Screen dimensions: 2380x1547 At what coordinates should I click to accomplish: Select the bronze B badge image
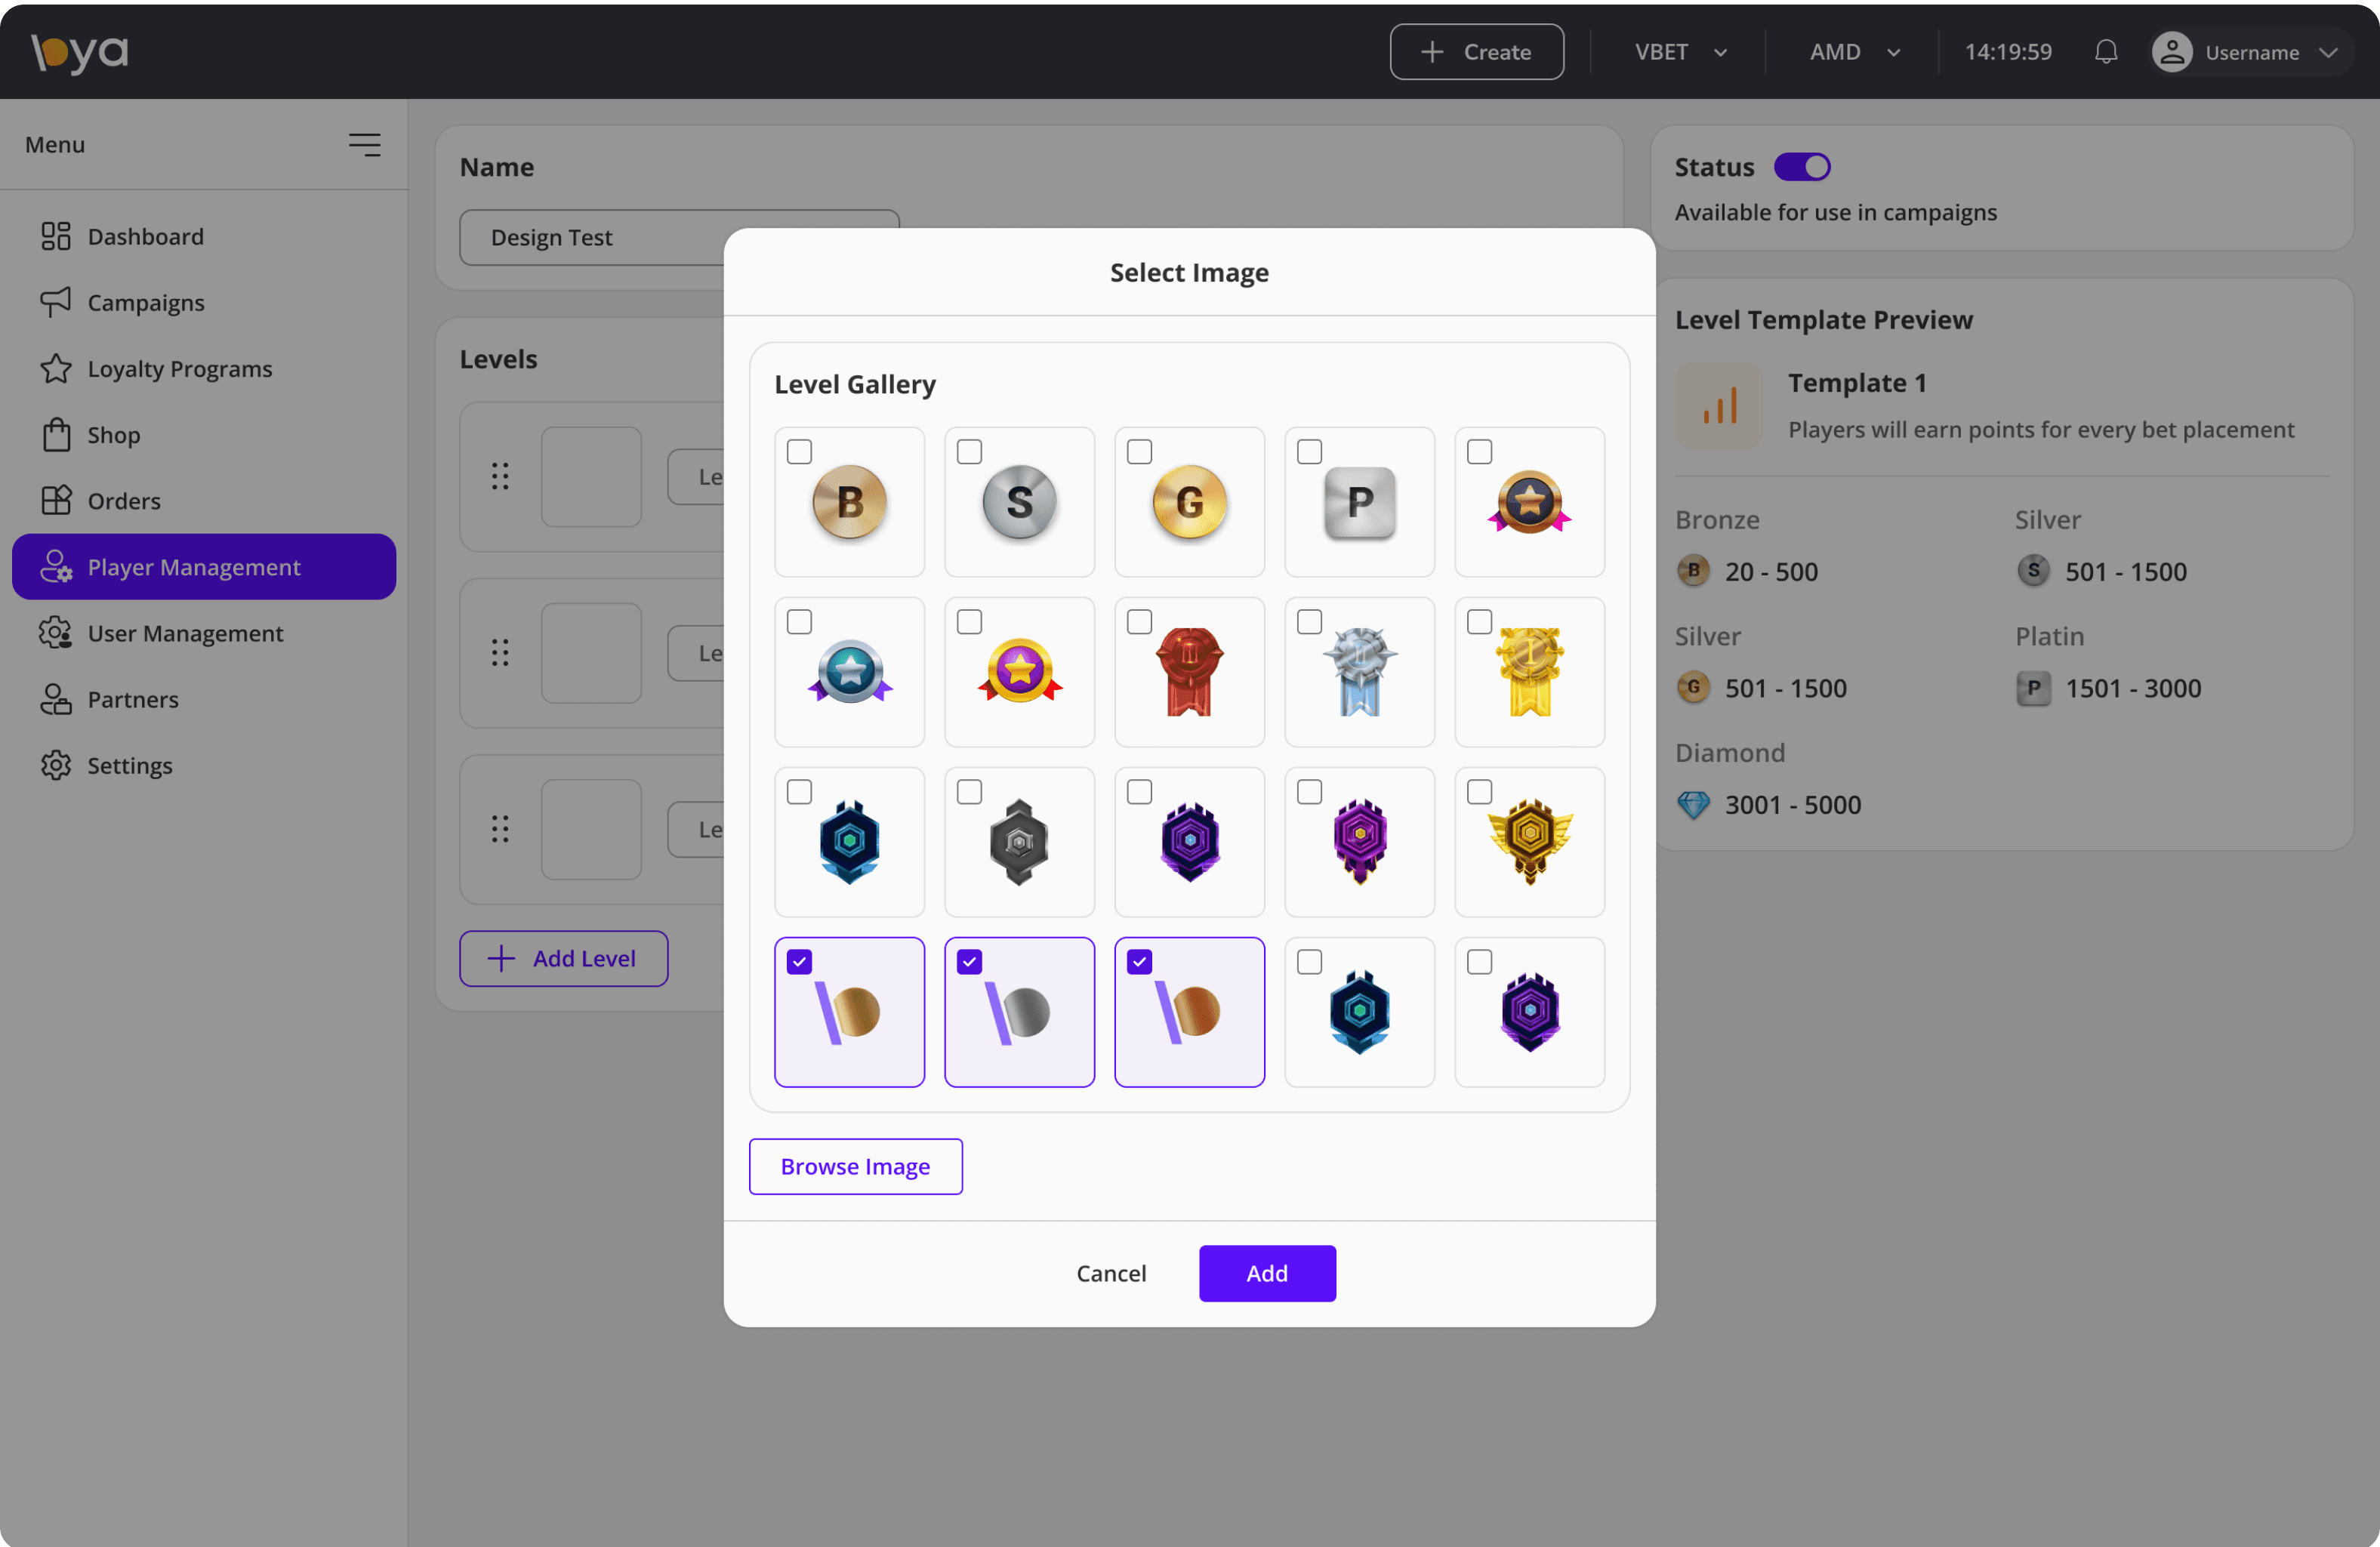tap(849, 502)
